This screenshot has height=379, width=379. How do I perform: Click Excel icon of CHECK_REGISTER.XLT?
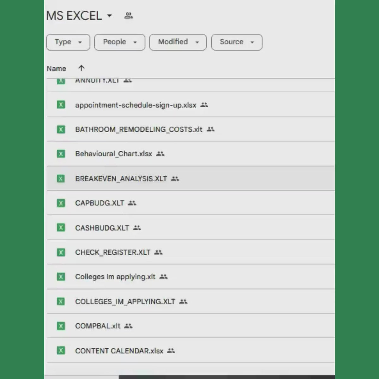pos(61,252)
